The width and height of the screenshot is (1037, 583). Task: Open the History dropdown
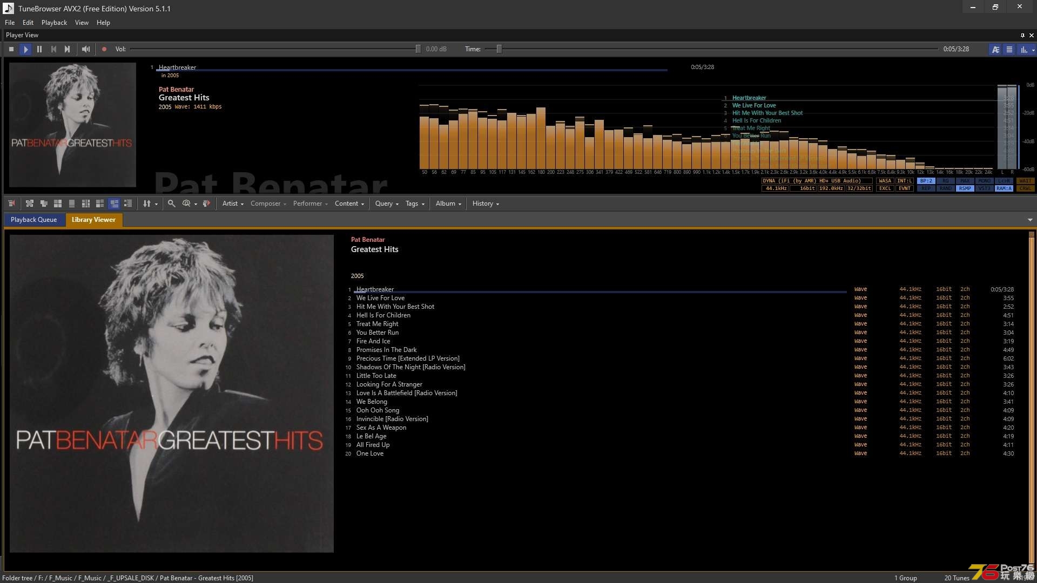486,204
